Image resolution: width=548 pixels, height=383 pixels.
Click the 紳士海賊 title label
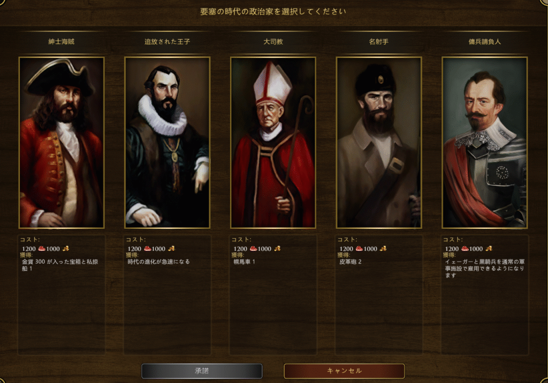click(62, 42)
